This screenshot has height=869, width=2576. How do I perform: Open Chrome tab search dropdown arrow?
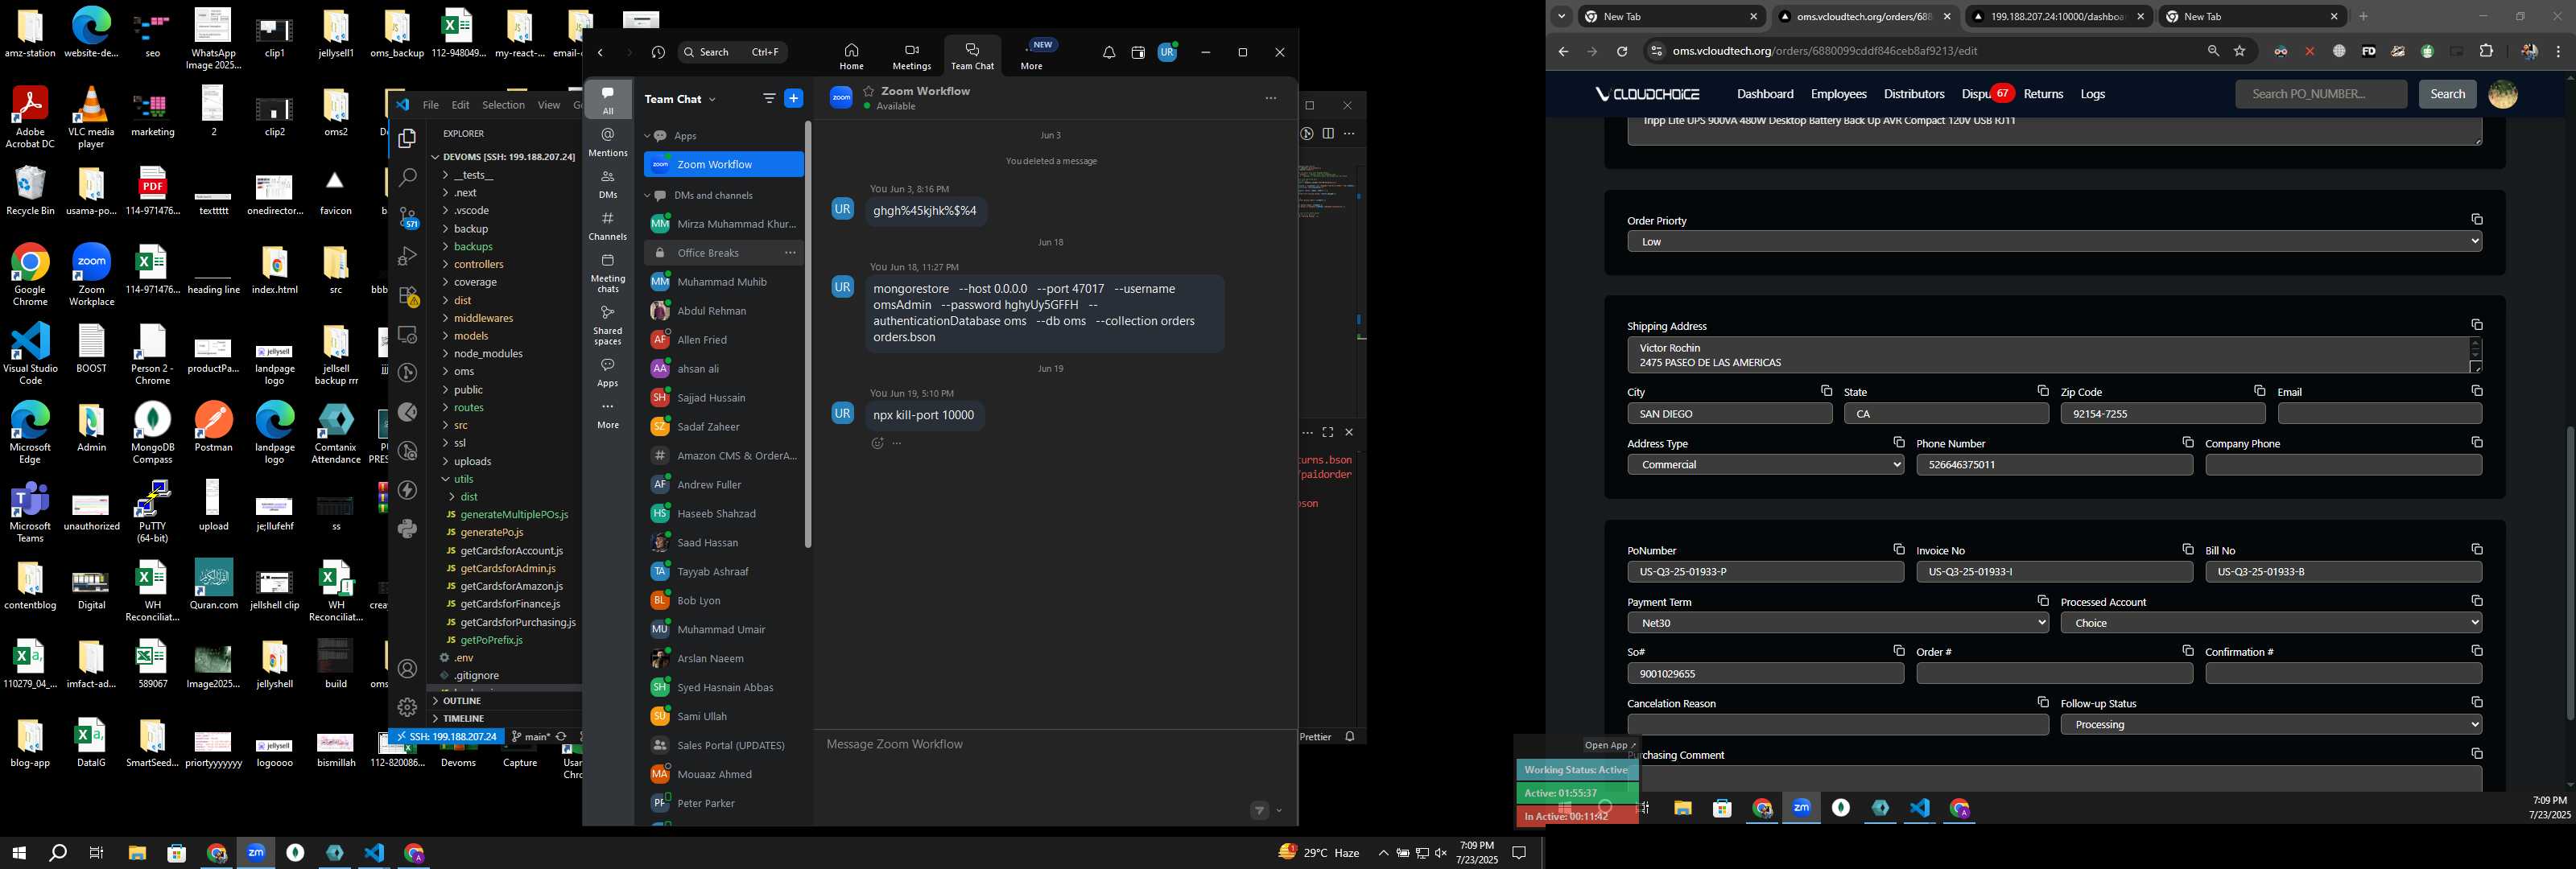1561,17
